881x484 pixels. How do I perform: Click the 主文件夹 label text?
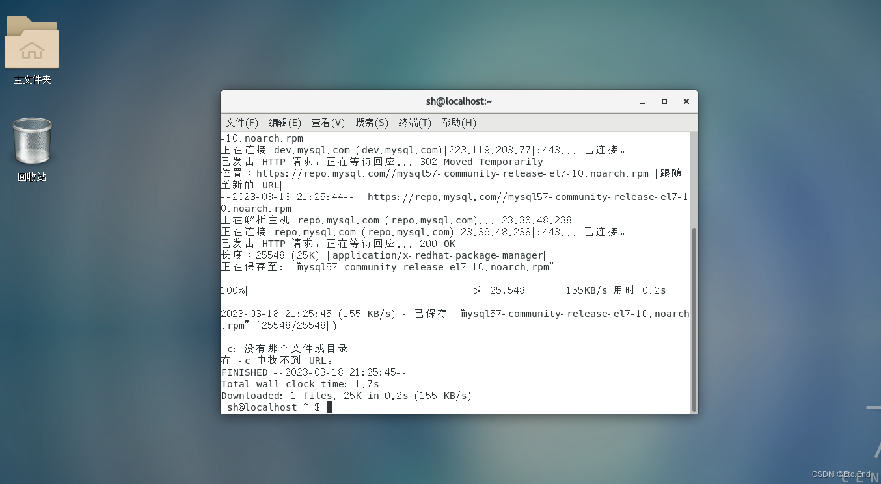coord(32,80)
